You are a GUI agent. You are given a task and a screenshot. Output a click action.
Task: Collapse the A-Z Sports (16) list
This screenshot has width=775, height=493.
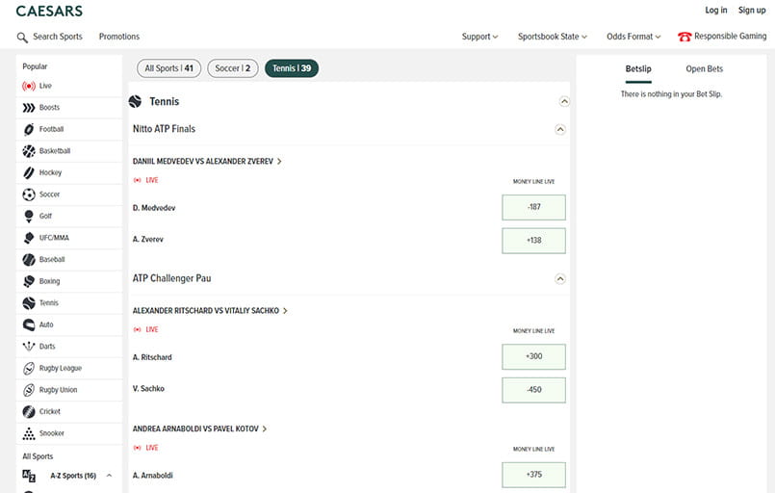pyautogui.click(x=109, y=476)
